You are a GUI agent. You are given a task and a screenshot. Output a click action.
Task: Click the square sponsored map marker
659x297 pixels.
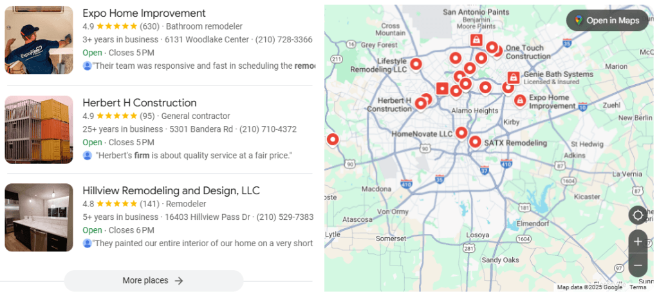click(442, 88)
